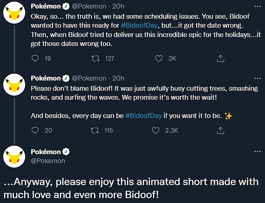The width and height of the screenshot is (265, 203).
Task: Share the first tweet about scheduling issues
Action: pyautogui.click(x=220, y=59)
